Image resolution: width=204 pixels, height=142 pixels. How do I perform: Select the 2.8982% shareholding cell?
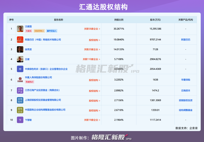[119, 91]
